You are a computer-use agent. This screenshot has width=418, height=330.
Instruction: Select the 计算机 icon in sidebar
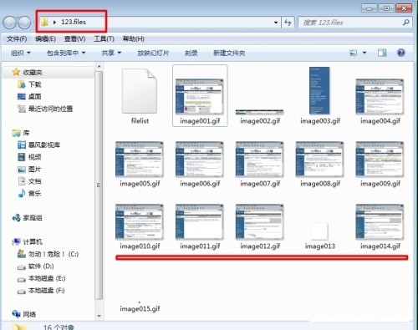coord(16,241)
